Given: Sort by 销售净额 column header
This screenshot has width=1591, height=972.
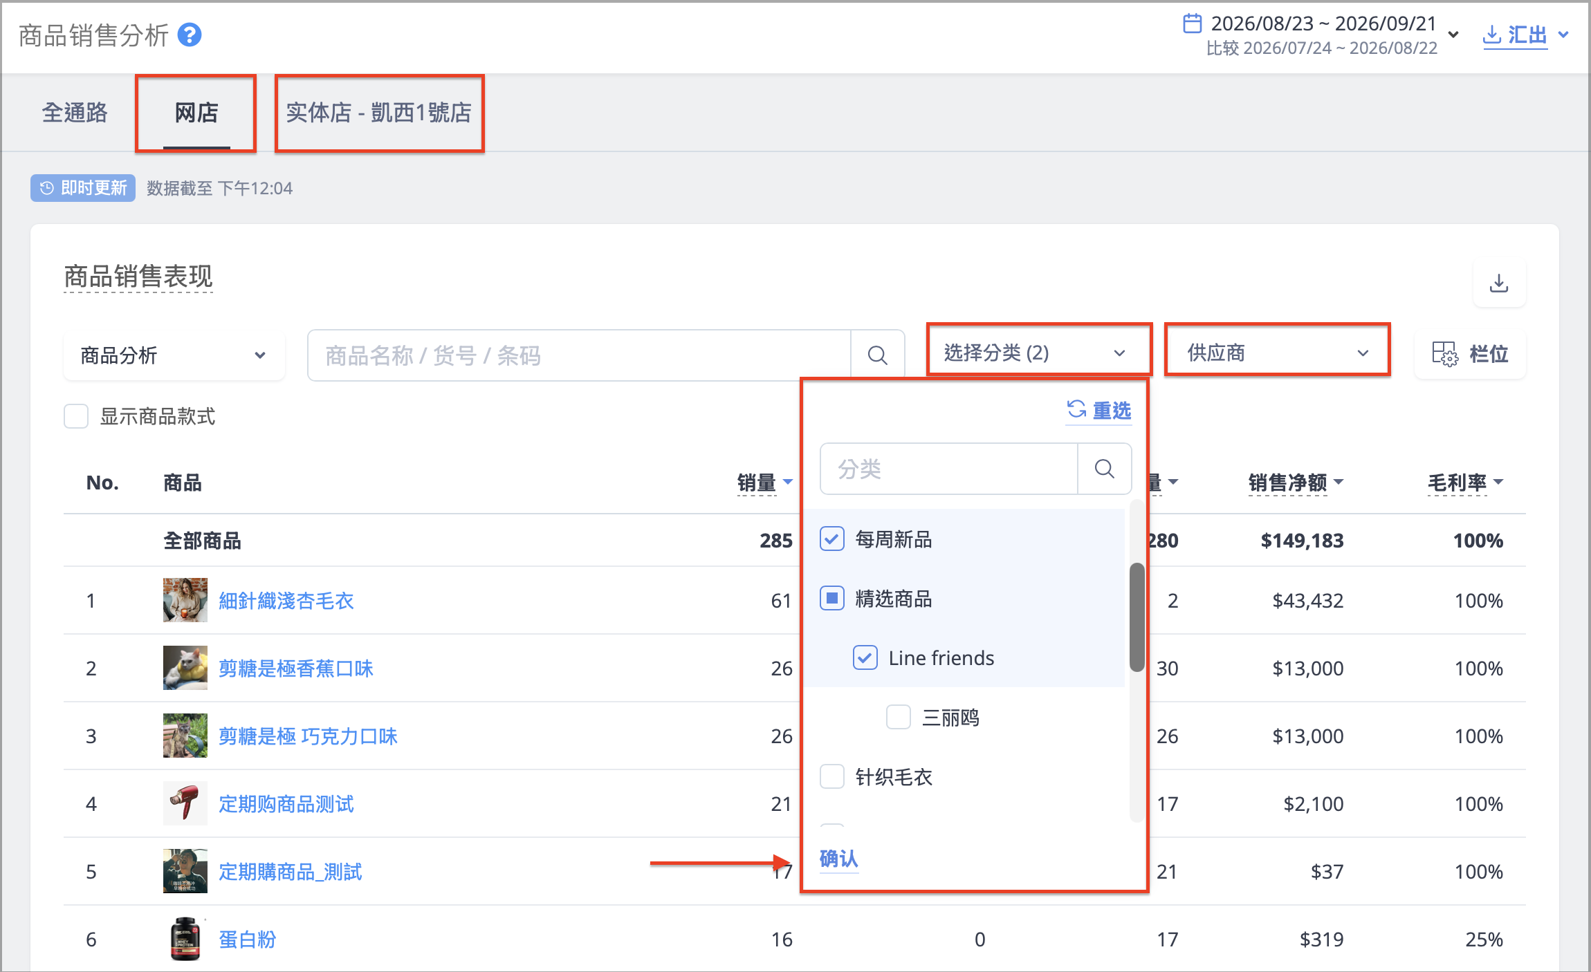Looking at the screenshot, I should (x=1296, y=482).
